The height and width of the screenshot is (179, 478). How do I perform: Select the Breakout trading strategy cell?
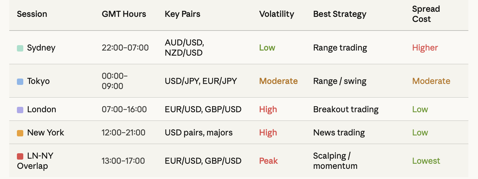point(346,109)
